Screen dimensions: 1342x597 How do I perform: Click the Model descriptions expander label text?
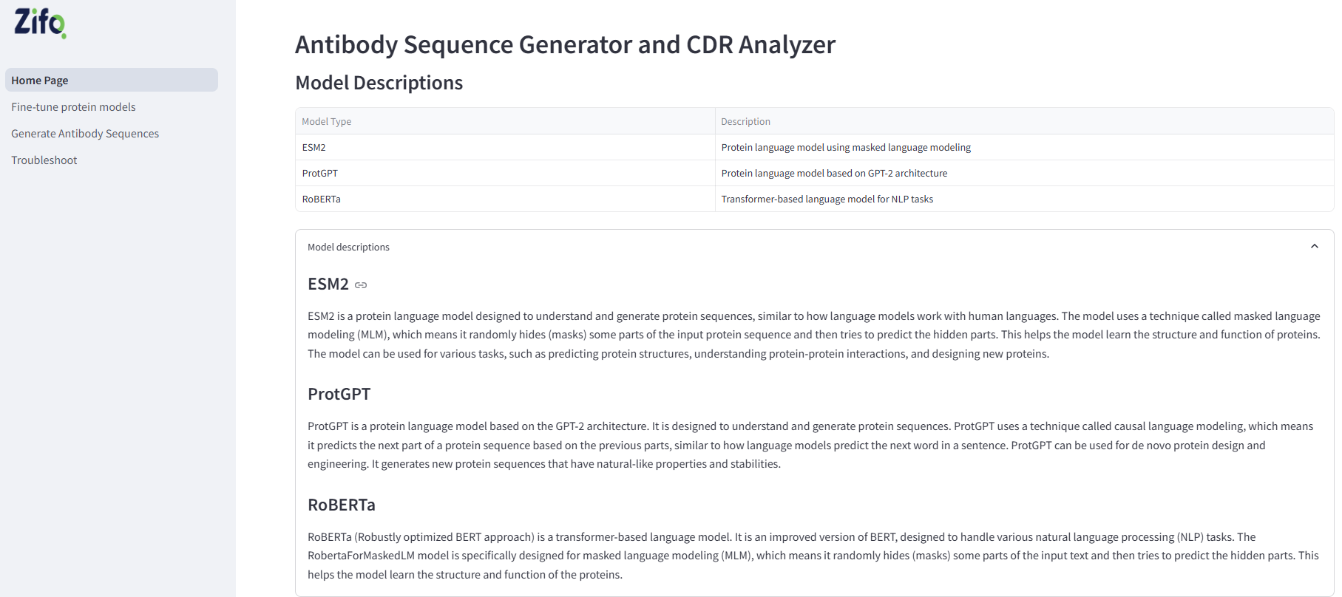tap(348, 247)
